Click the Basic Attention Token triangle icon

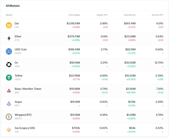[x=9, y=91]
